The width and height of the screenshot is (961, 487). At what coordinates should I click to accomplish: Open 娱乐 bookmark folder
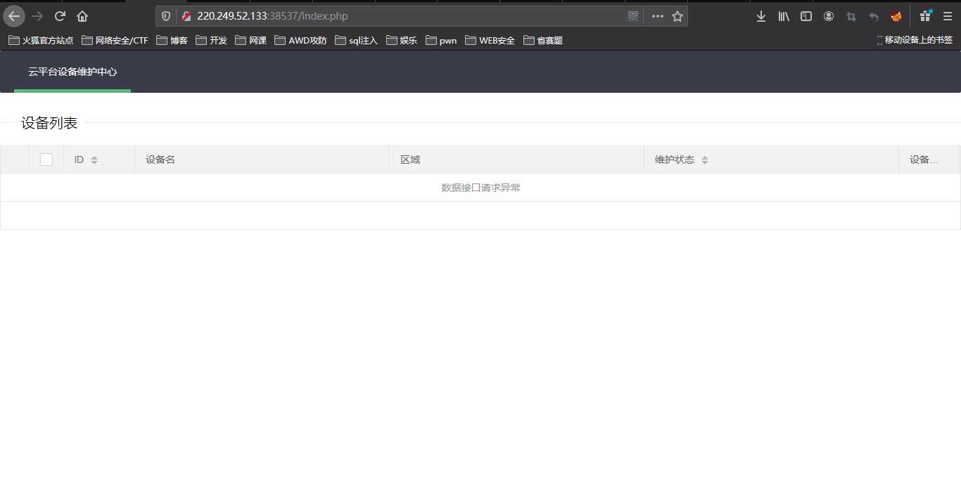(402, 41)
